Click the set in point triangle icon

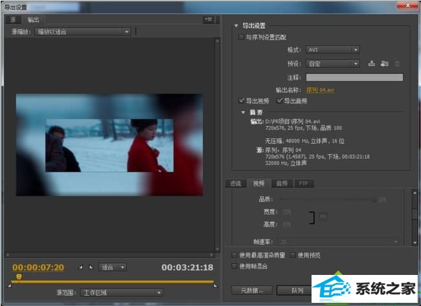[80, 267]
